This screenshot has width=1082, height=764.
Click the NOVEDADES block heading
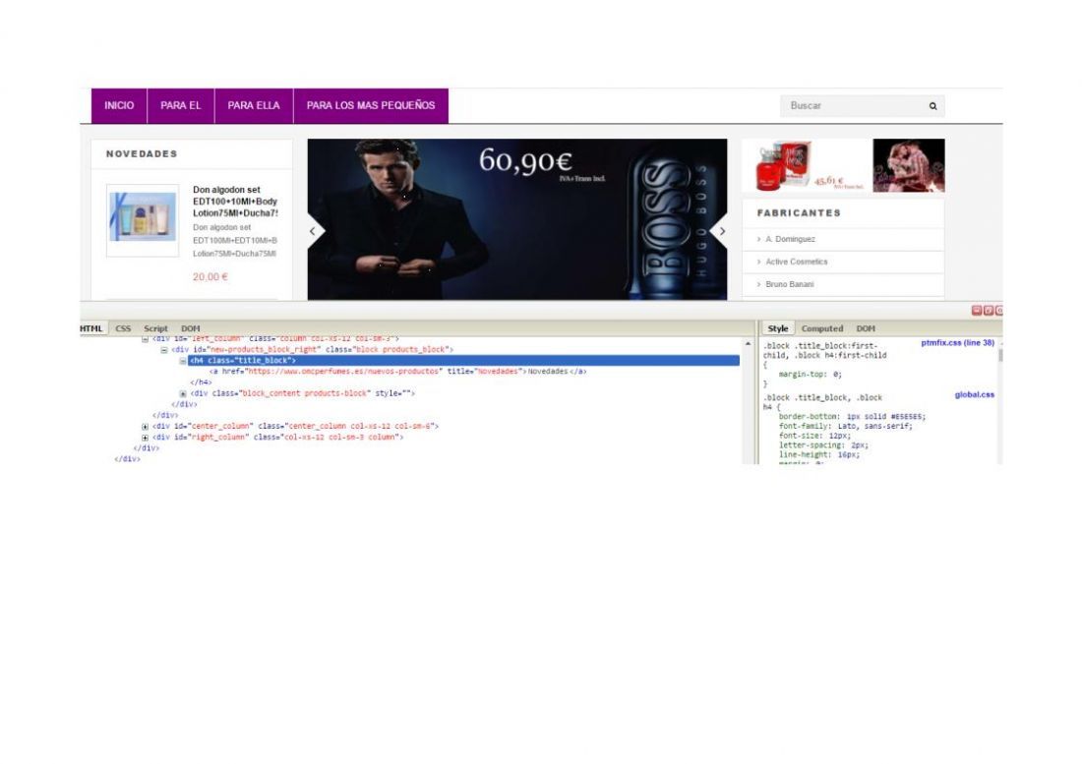coord(143,153)
